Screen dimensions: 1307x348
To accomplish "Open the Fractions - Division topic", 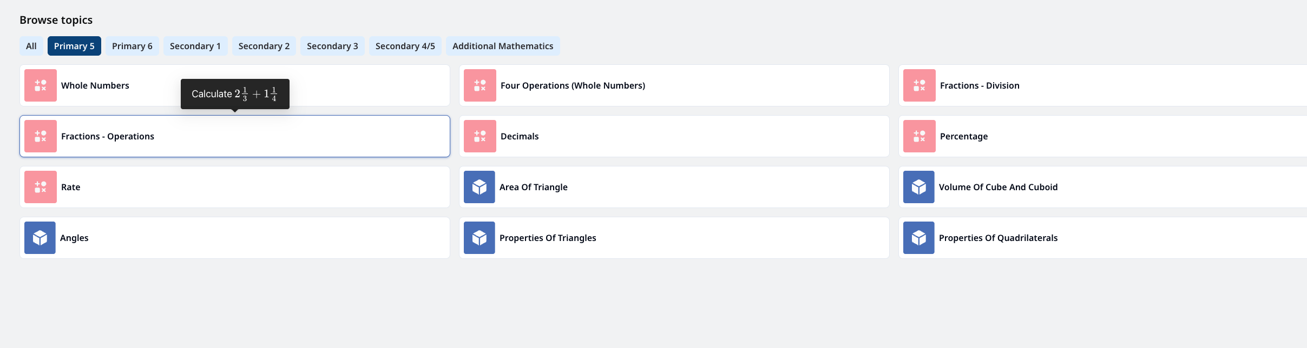I will point(1103,85).
